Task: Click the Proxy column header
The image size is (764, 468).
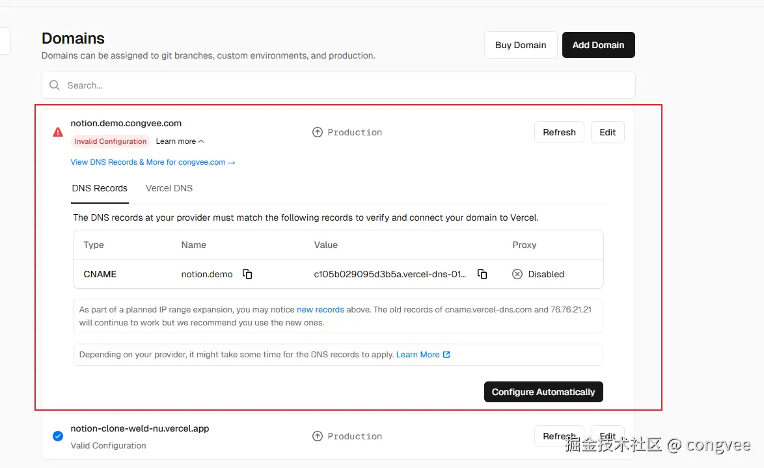Action: (x=525, y=245)
